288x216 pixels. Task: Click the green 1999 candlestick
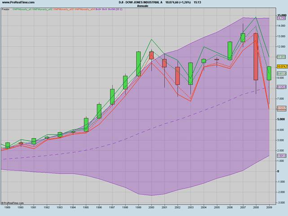(x=139, y=64)
